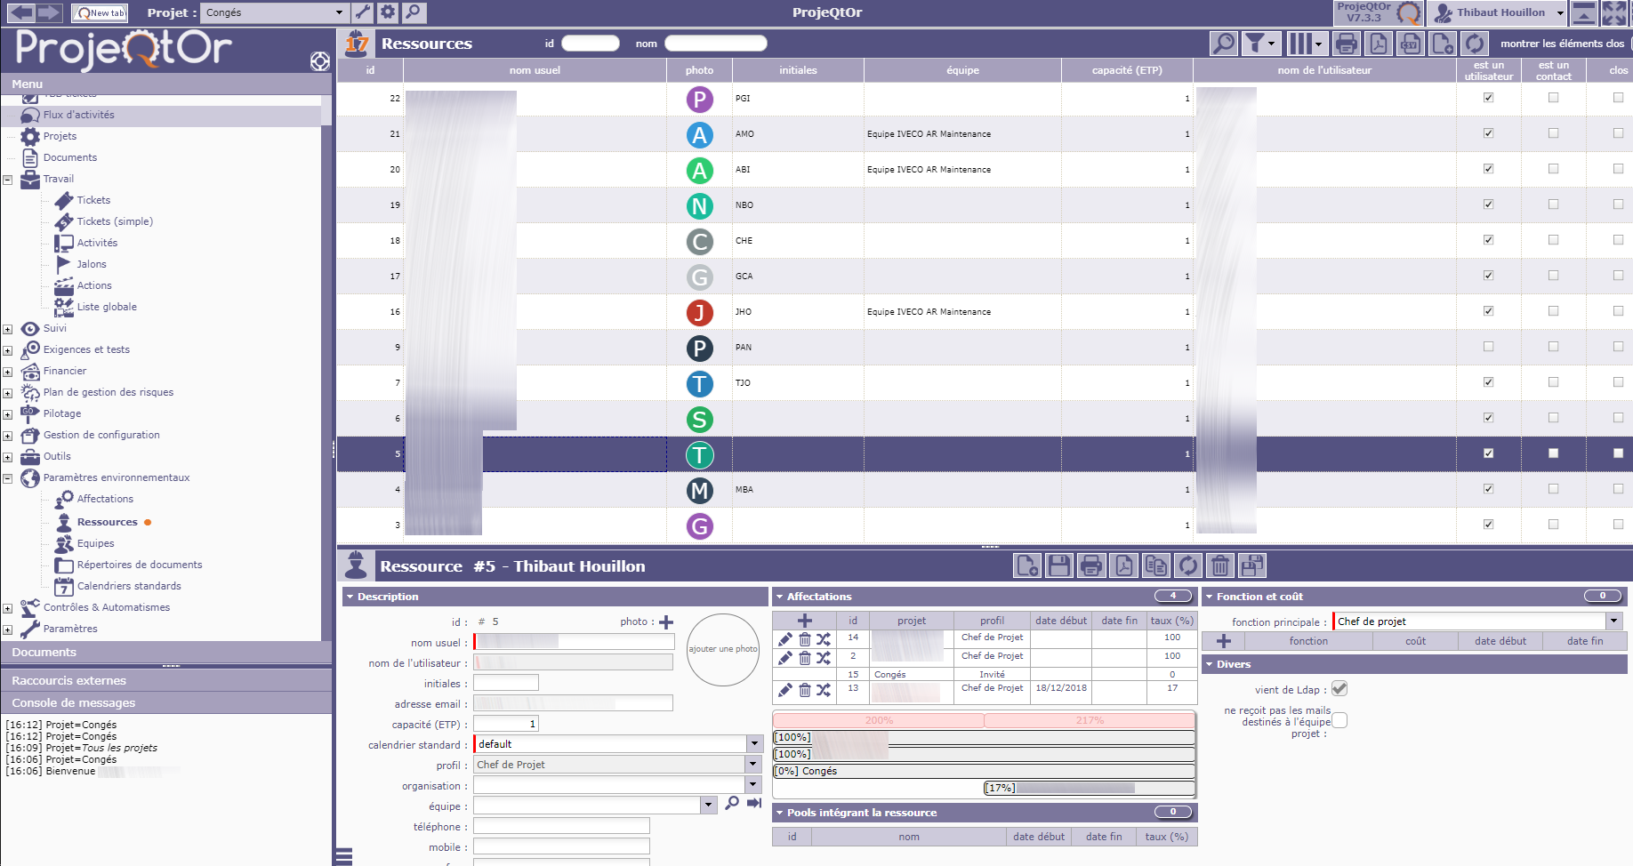The width and height of the screenshot is (1633, 866).
Task: Open a New tab
Action: coord(100,12)
